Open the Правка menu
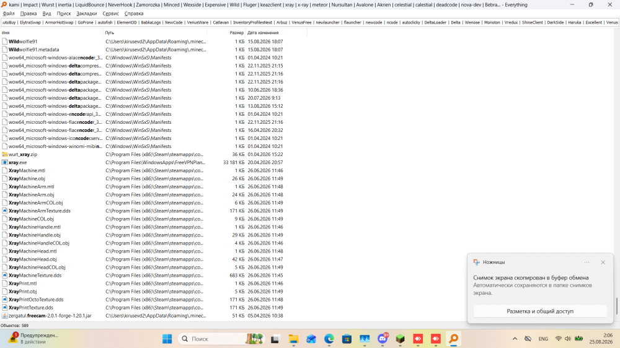The image size is (620, 348). (x=29, y=14)
